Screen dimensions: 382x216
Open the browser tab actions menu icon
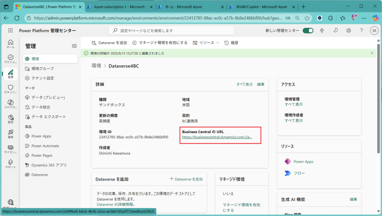pyautogui.click(x=6, y=7)
